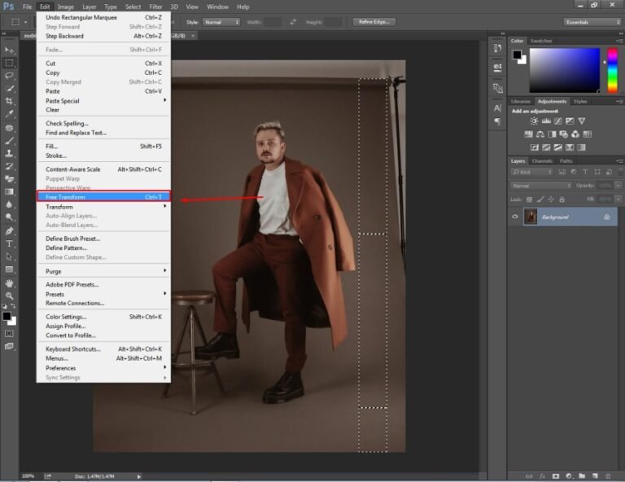Open the Image menu

(66, 7)
